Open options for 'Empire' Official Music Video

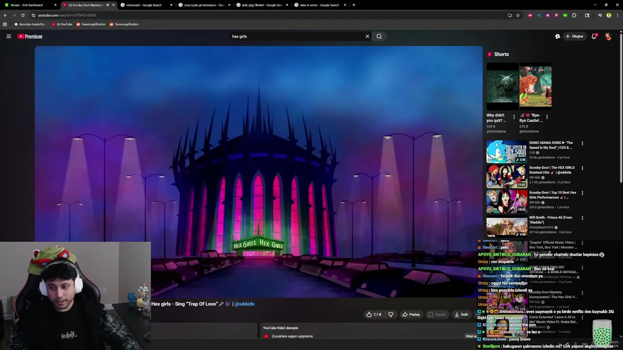[582, 243]
